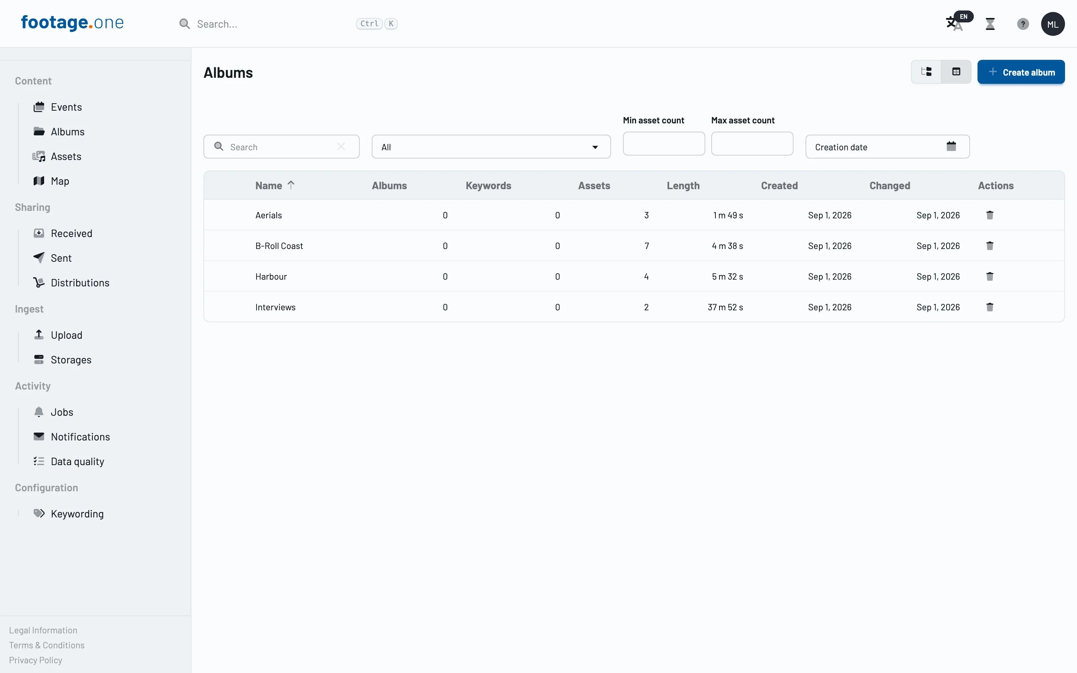
Task: Open Assets in sidebar
Action: 66,156
